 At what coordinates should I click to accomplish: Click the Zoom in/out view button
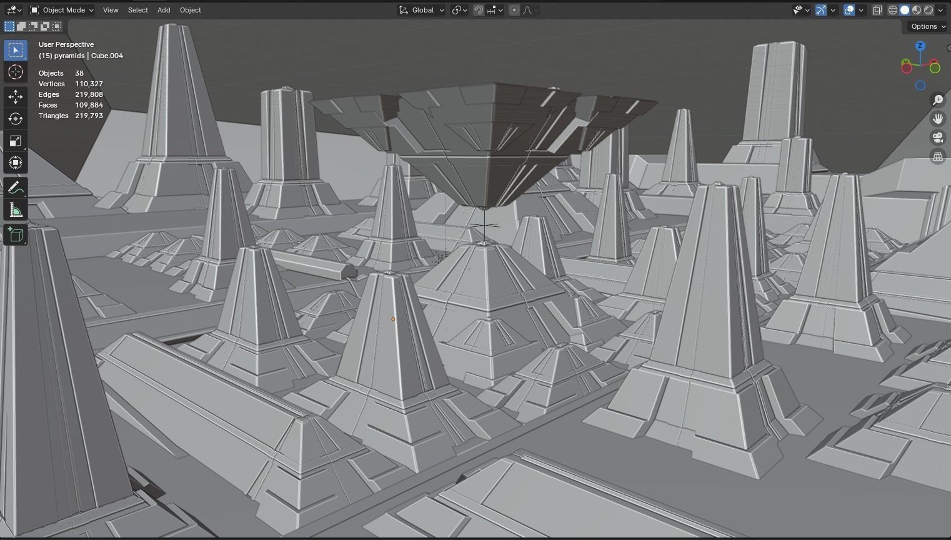pyautogui.click(x=938, y=100)
